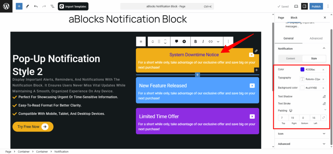This screenshot has height=154, width=333.
Task: Toggle the settings sidebar panel icon
Action: [304, 7]
